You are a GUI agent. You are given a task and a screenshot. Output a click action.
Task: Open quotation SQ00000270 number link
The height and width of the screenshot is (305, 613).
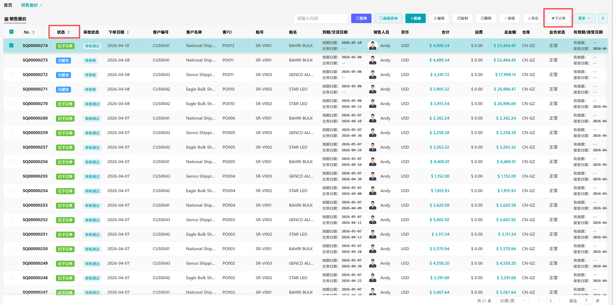tap(35, 104)
